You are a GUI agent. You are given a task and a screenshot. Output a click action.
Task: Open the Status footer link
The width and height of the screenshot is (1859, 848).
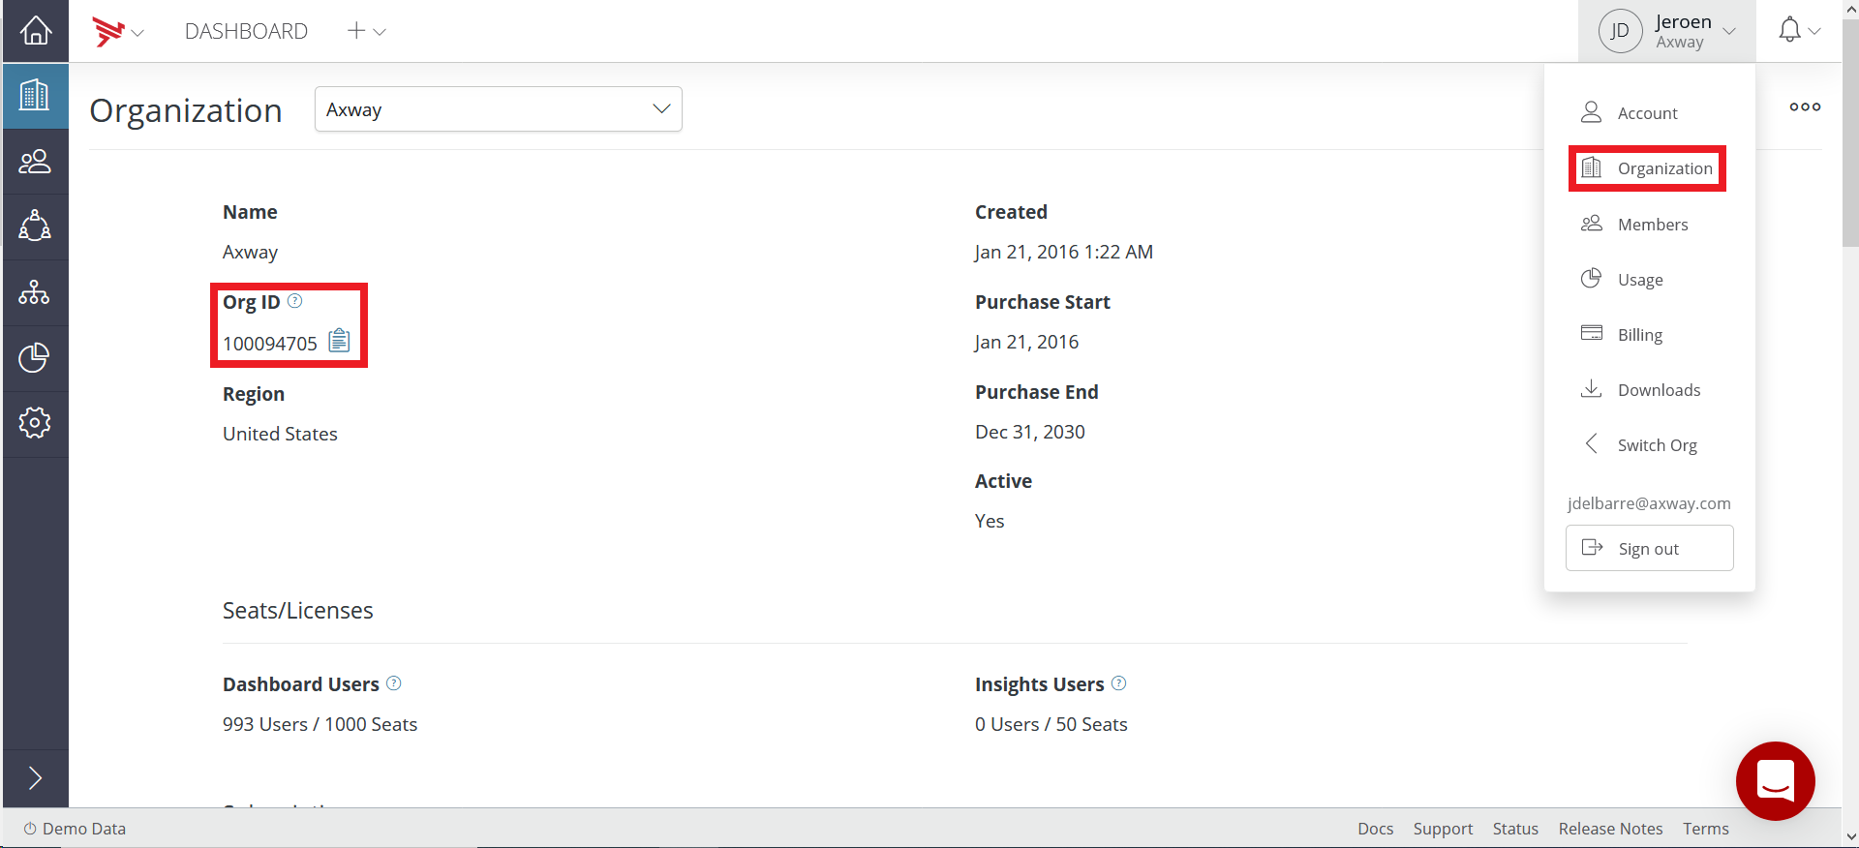click(1515, 829)
